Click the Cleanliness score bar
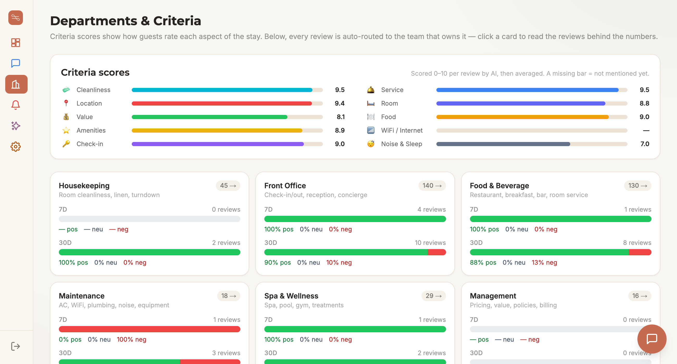Viewport: 677px width, 364px height. (227, 90)
